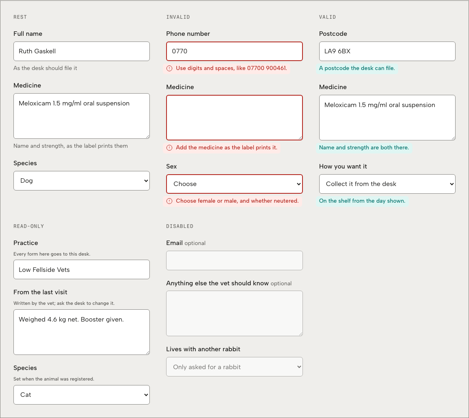Click the 'From the last visit' notes textarea
Viewport: 469px width, 418px height.
coord(82,332)
